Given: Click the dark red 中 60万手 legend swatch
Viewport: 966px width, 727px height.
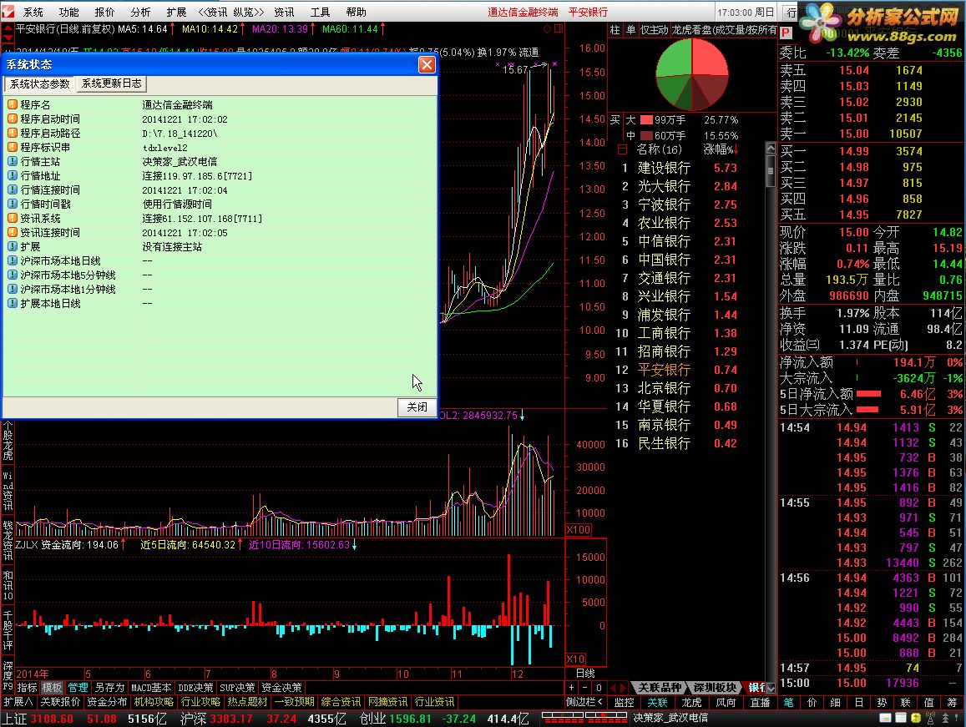Looking at the screenshot, I should click(x=646, y=135).
